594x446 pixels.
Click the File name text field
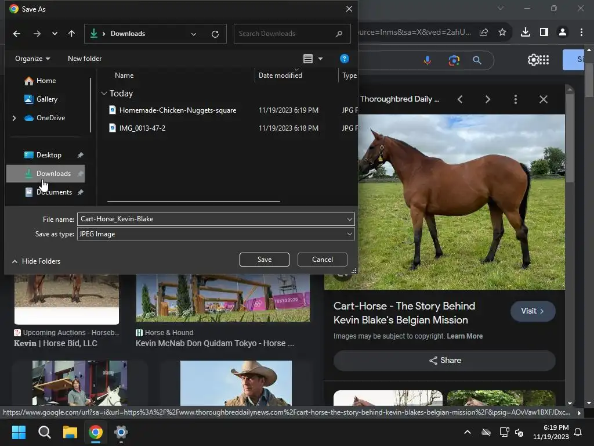pyautogui.click(x=211, y=219)
